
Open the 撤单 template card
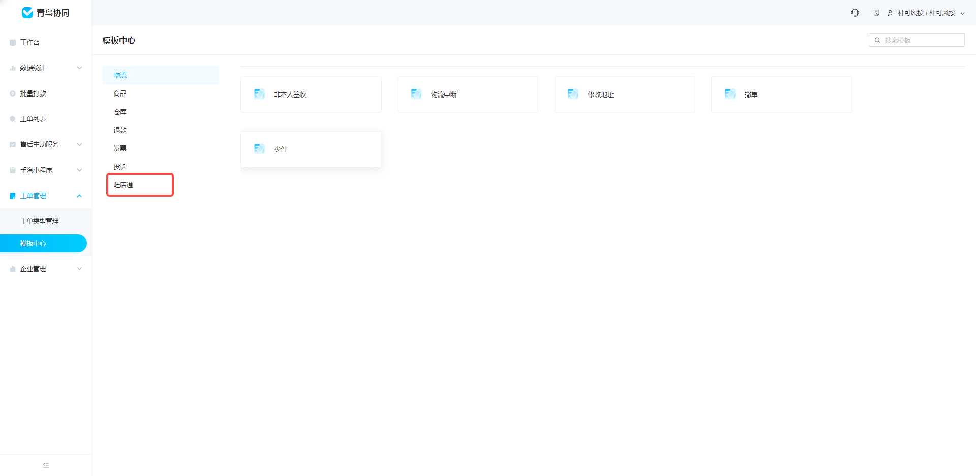tap(782, 94)
